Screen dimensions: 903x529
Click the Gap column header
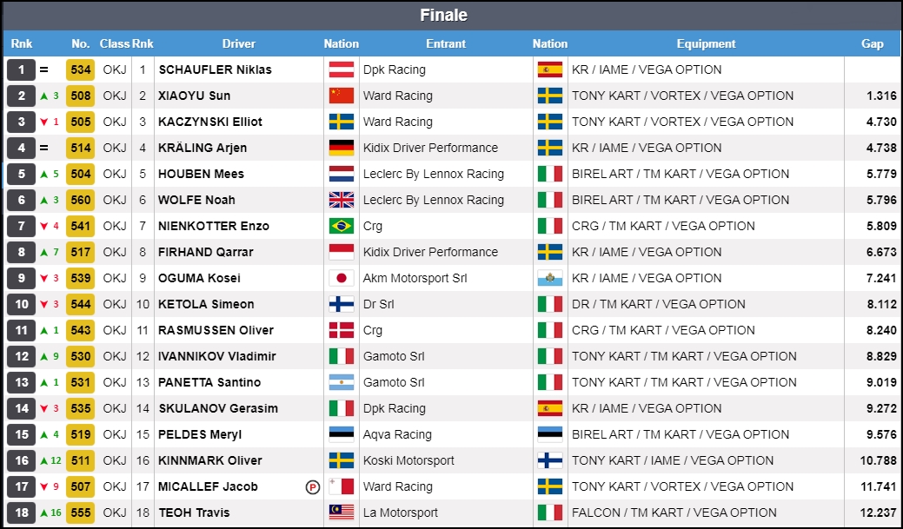[x=872, y=43]
